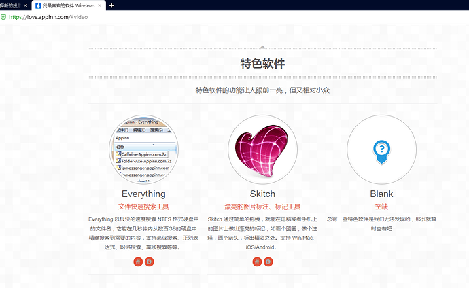Viewport: 469px width, 288px height.
Task: Click the water drop favicon on active tab
Action: coord(38,5)
